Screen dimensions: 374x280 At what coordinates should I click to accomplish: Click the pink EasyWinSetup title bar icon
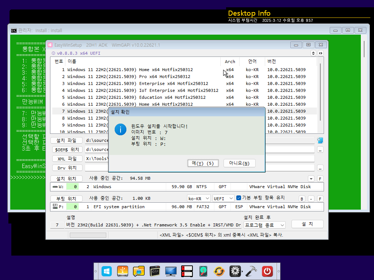[50, 45]
